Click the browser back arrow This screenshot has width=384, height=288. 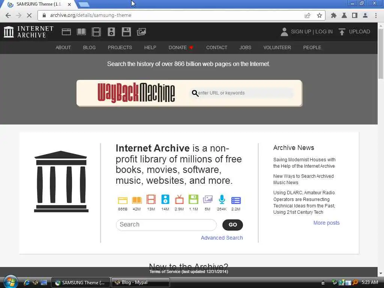8,15
